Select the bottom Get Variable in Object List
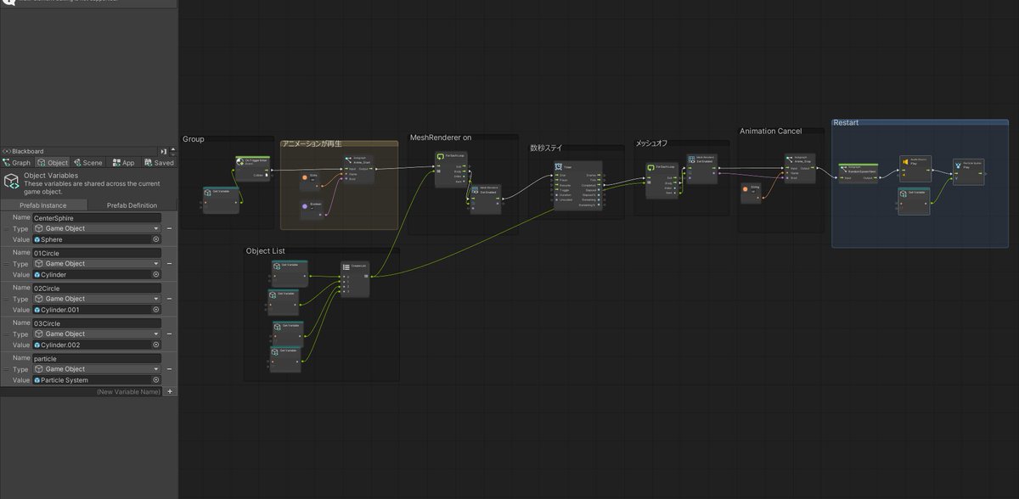The height and width of the screenshot is (499, 1019). 286,360
